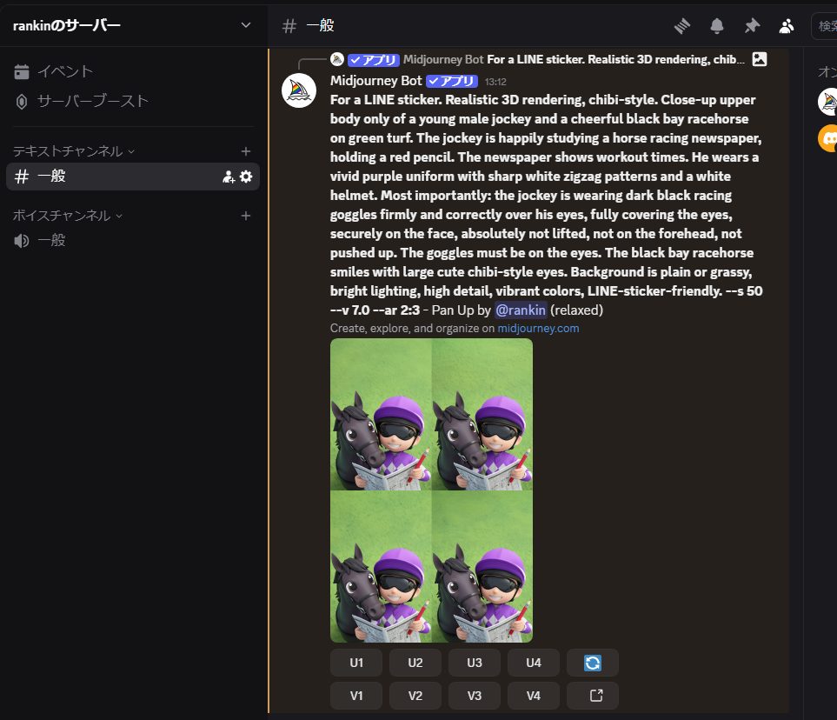Click the notification bell icon

pyautogui.click(x=717, y=26)
